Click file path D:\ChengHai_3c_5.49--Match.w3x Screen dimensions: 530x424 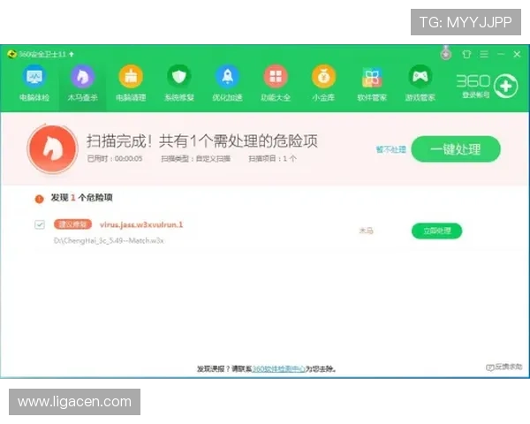[x=109, y=241]
